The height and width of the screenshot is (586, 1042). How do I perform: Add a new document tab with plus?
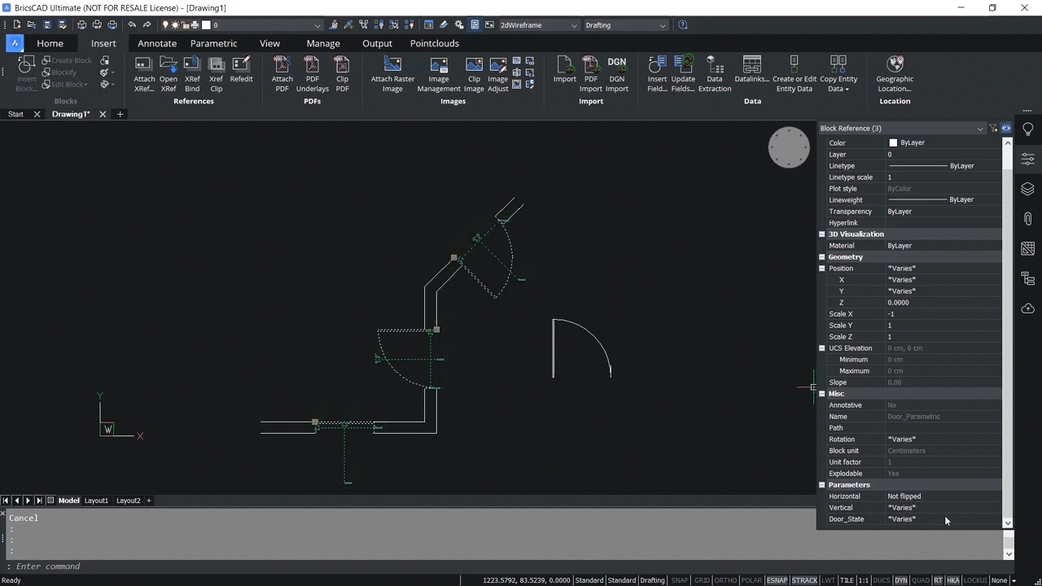coord(120,115)
